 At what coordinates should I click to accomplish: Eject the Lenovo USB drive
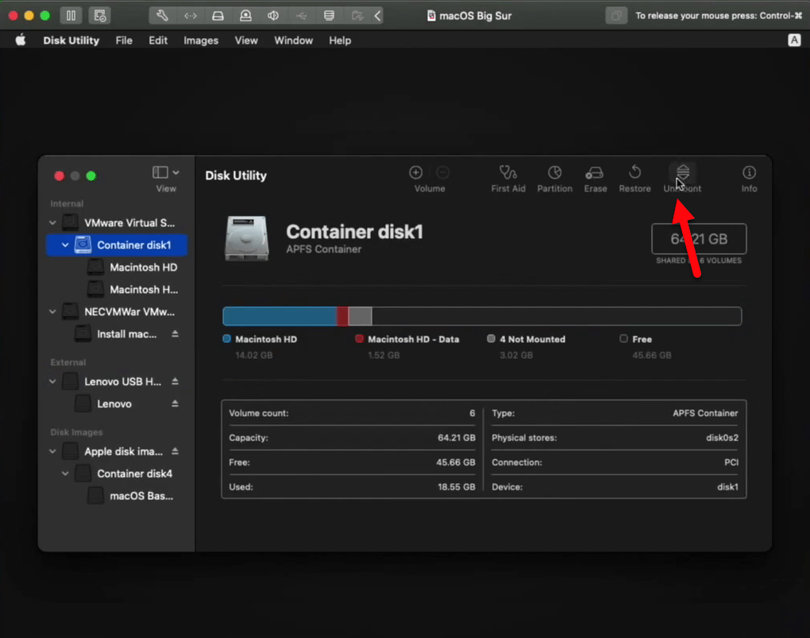tap(175, 382)
